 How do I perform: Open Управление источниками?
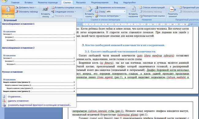[x=110, y=8]
